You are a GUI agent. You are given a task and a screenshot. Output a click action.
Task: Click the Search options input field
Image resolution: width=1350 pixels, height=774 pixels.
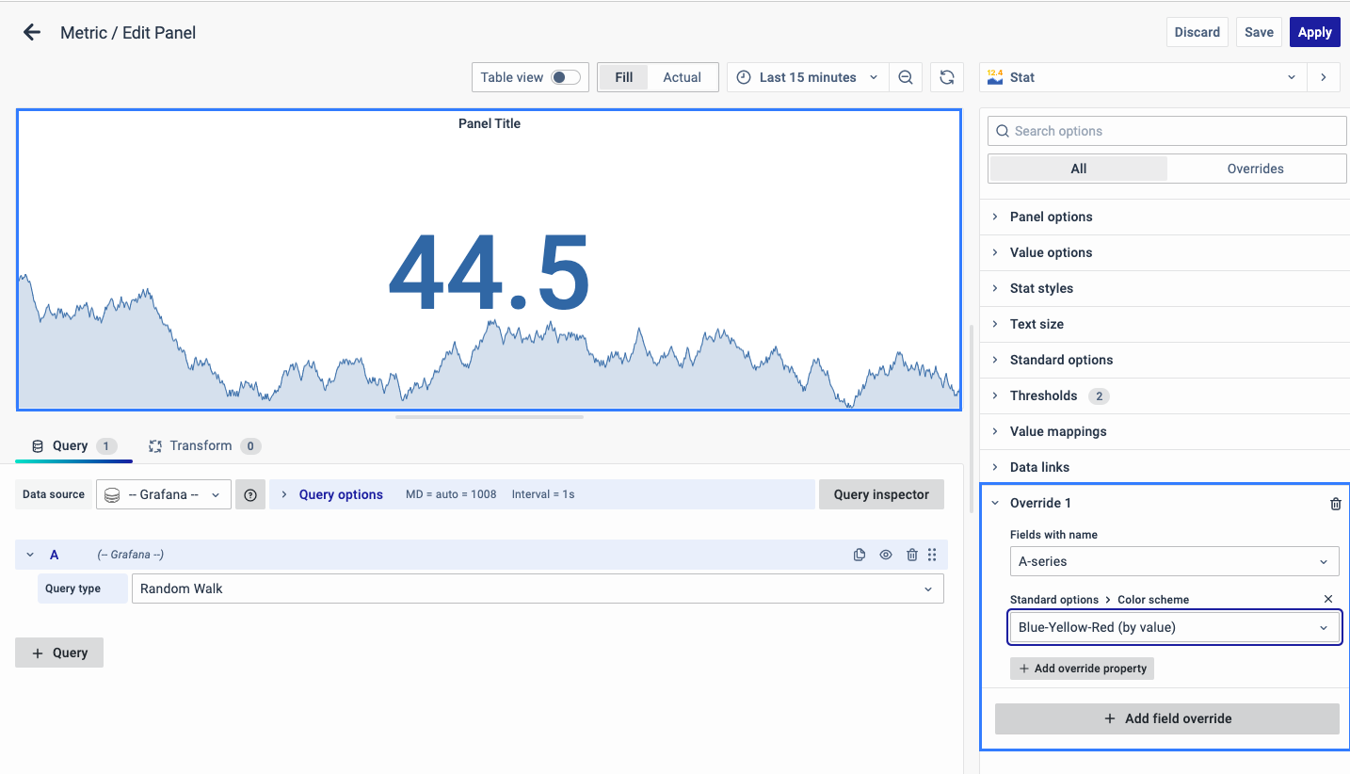pos(1167,131)
